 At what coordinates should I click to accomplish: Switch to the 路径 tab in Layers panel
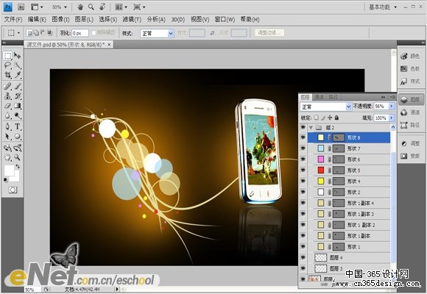[333, 97]
